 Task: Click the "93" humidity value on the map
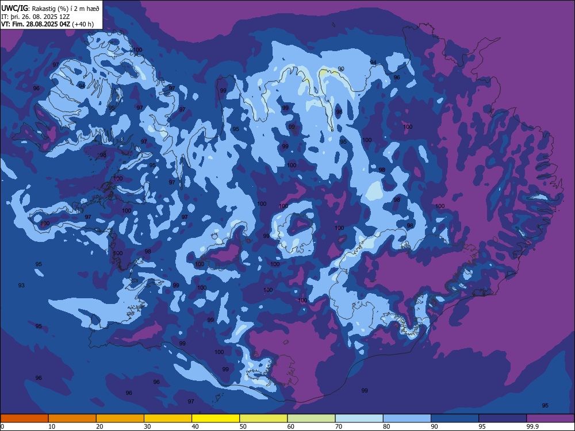click(21, 285)
